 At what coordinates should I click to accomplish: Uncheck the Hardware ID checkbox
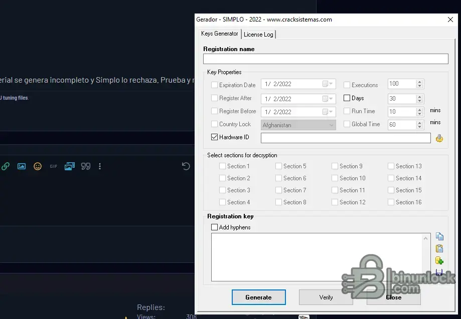tap(215, 137)
